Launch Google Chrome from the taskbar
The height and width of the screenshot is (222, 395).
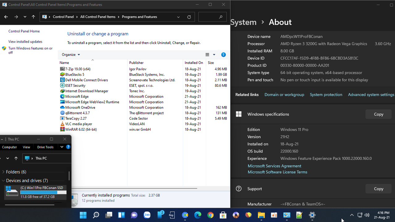210,215
